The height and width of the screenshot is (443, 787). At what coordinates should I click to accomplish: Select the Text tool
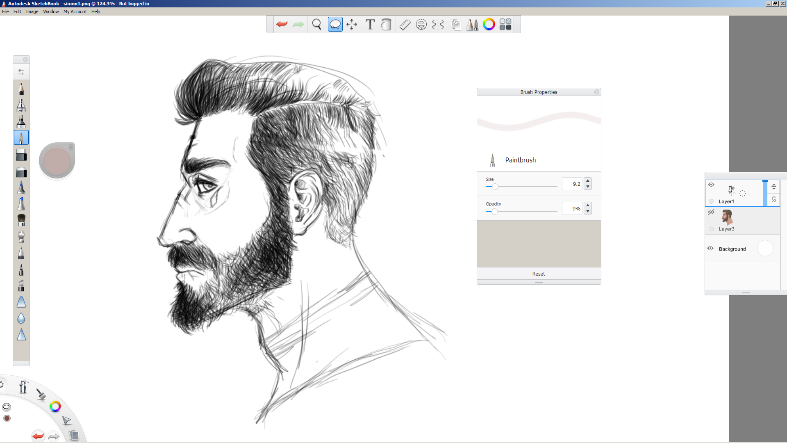[370, 24]
